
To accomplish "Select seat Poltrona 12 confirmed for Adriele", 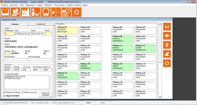I will [122, 49].
